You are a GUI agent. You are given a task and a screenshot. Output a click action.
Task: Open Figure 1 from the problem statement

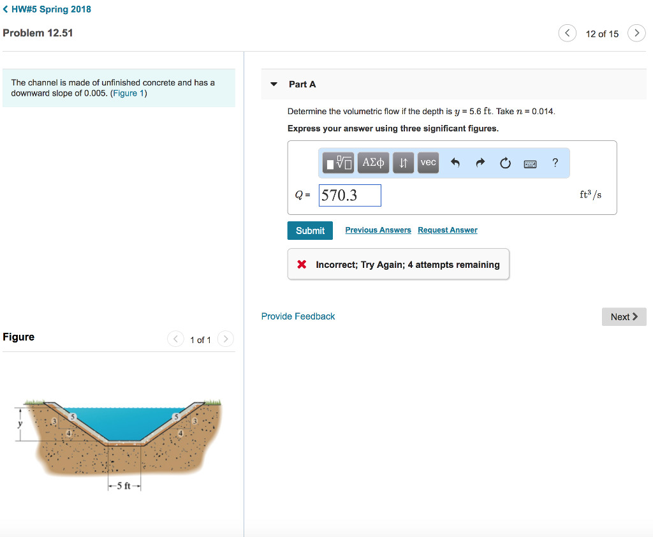tap(128, 92)
